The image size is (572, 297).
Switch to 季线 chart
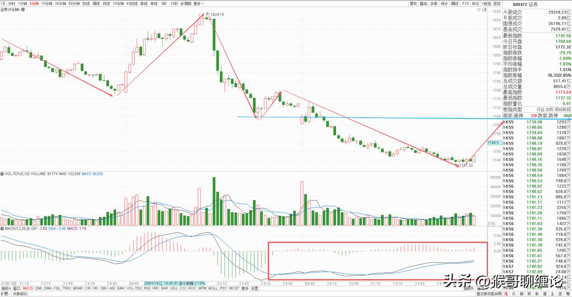tap(144, 4)
